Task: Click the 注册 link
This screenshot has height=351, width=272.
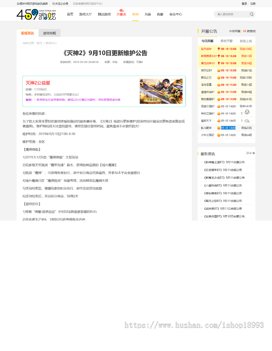Action: tap(253, 4)
